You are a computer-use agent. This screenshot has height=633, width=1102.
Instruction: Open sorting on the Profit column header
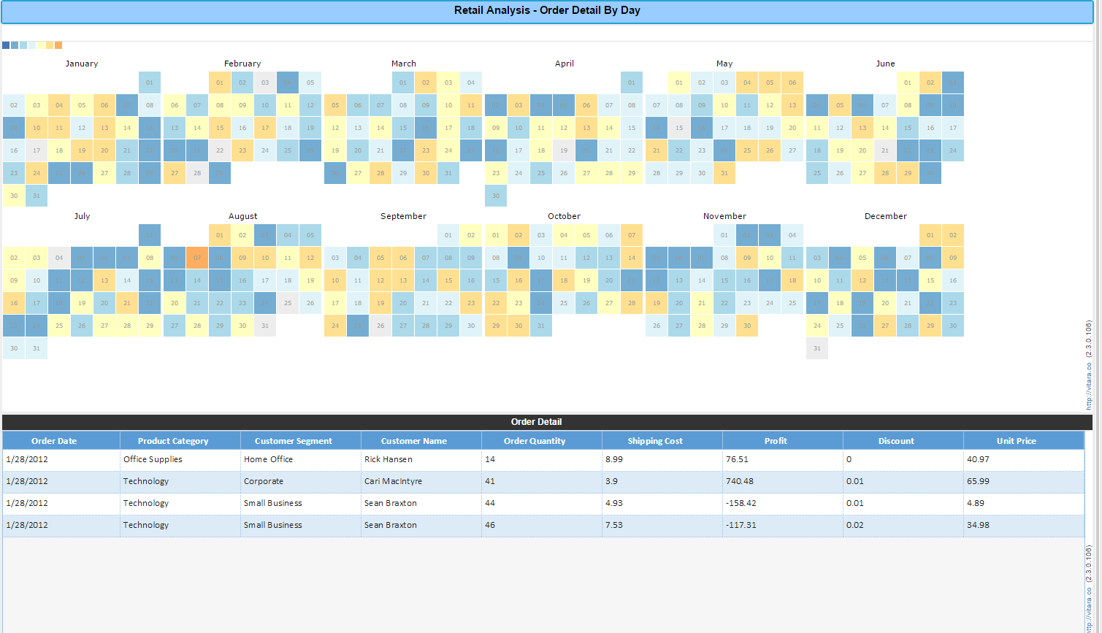(776, 440)
